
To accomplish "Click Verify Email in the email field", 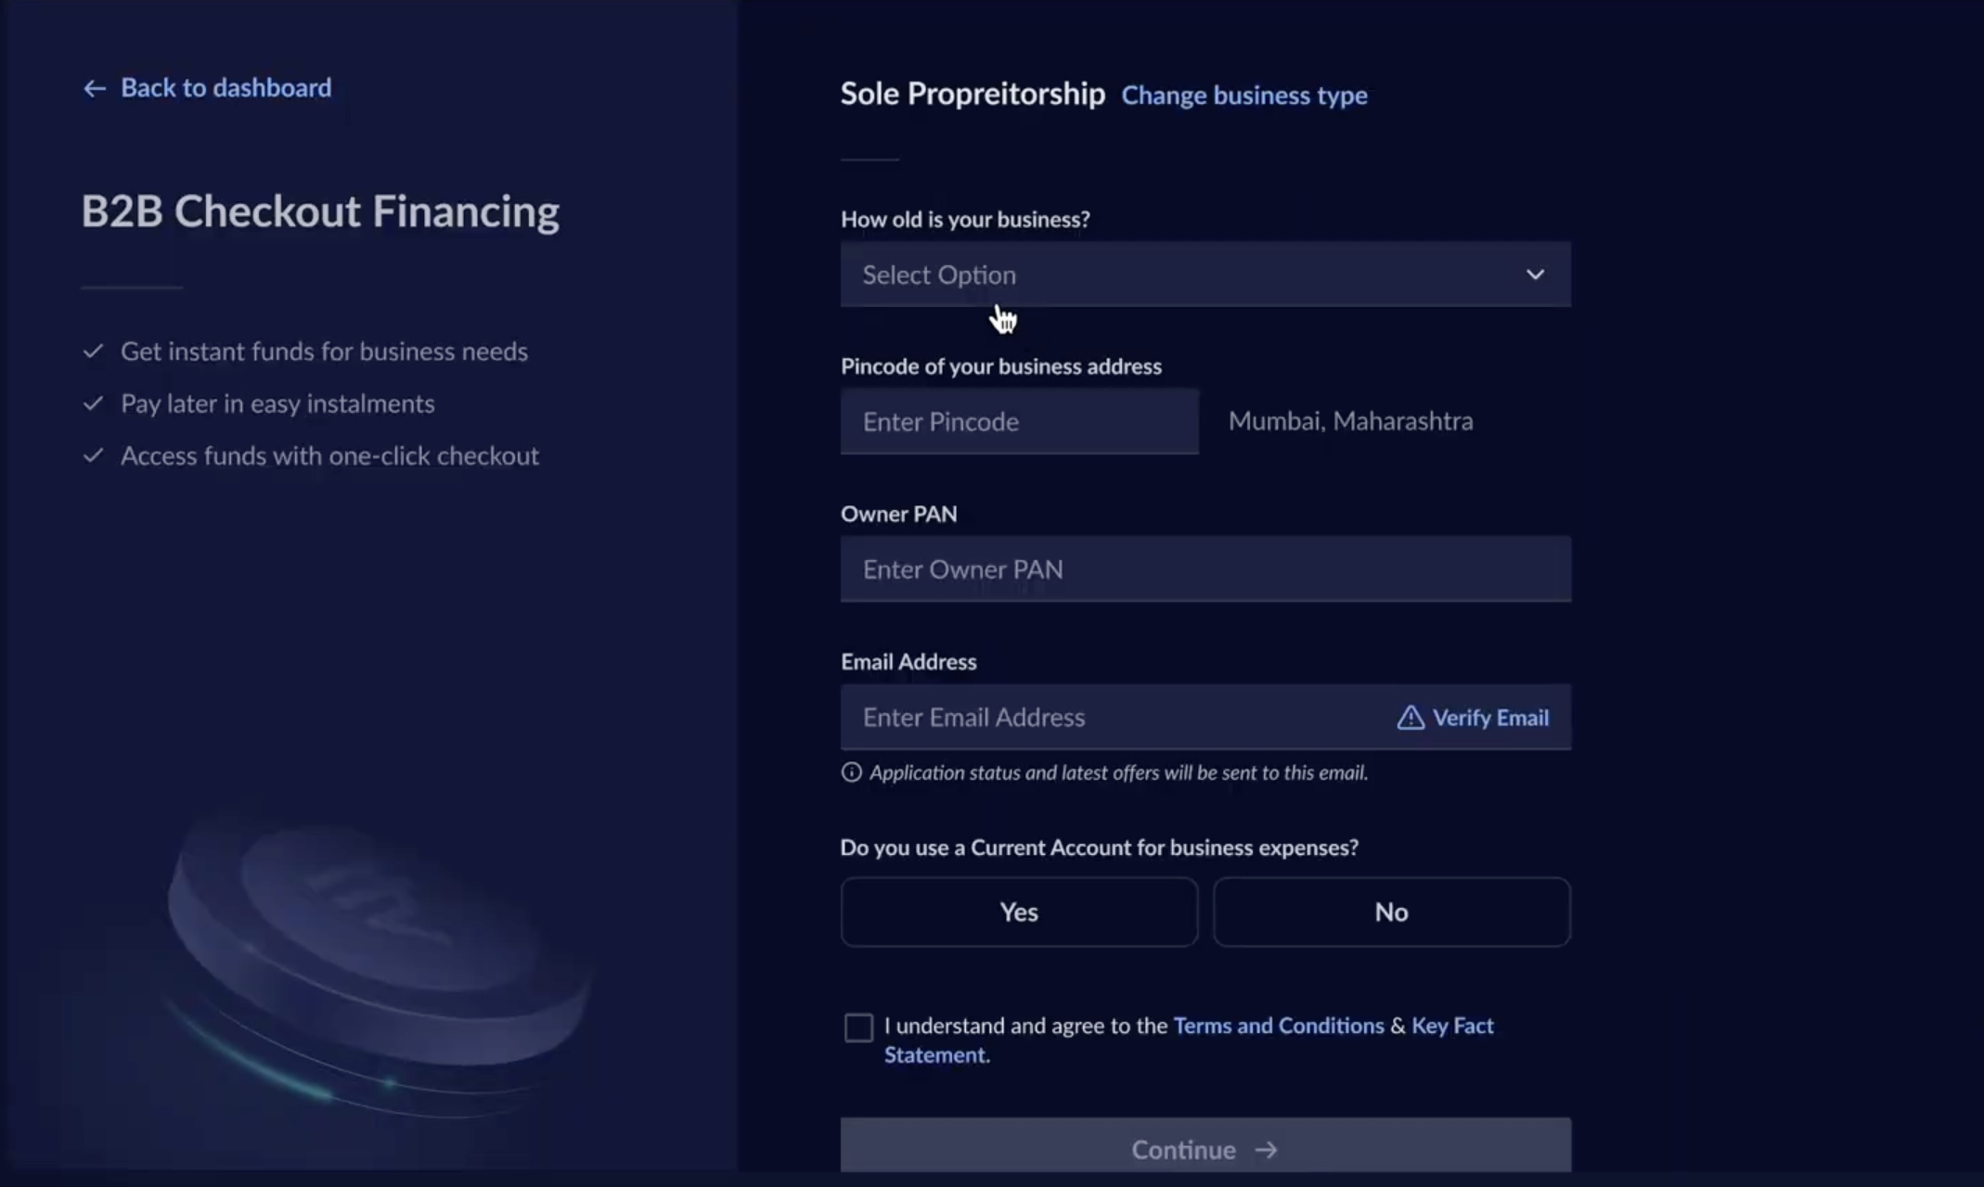I will point(1490,718).
